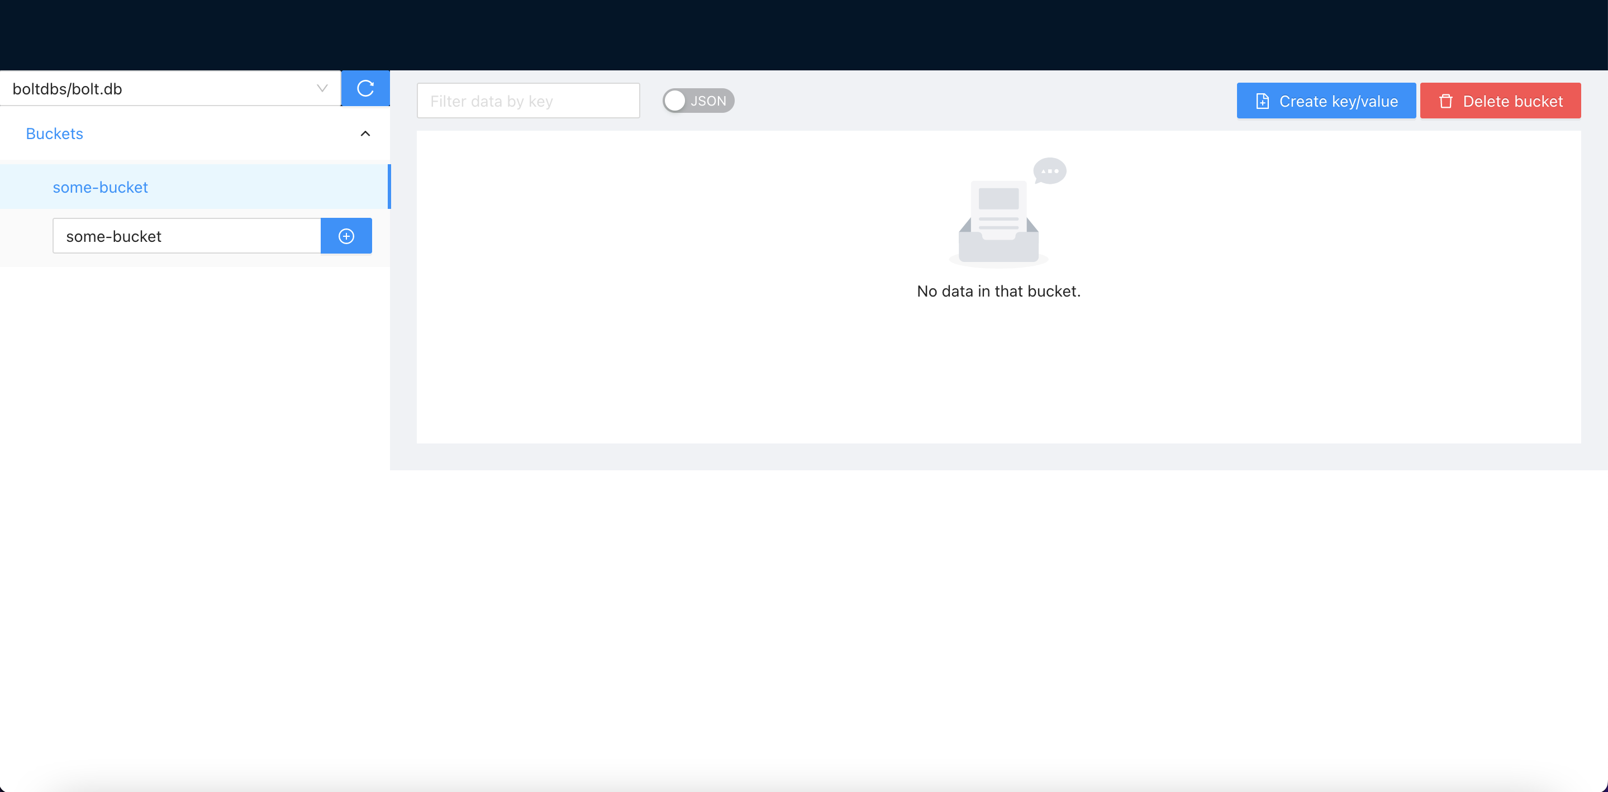Click the speech bubble in empty-state graphic
Image resolution: width=1608 pixels, height=792 pixels.
(x=1049, y=170)
